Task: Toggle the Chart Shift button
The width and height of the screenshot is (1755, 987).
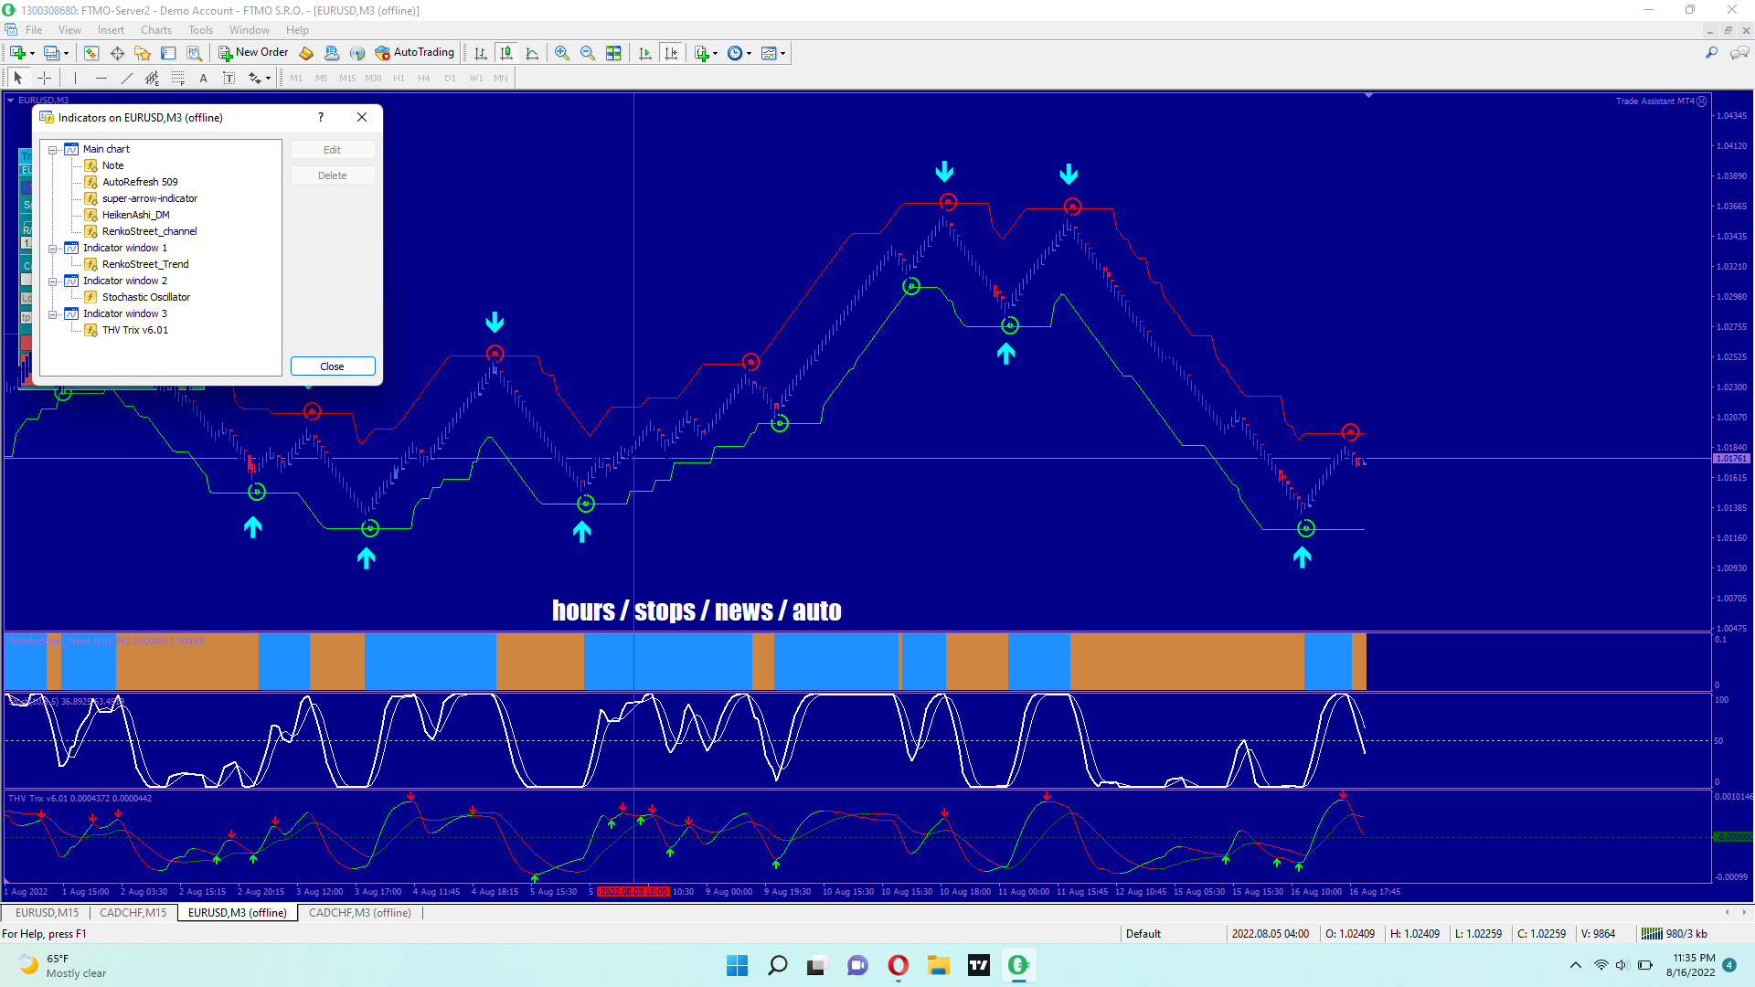Action: tap(671, 53)
